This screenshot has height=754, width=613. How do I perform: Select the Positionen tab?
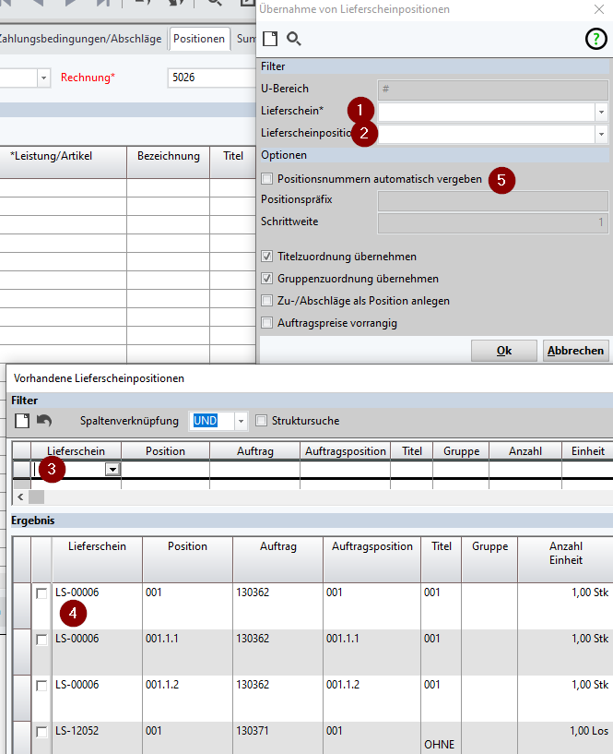tap(199, 39)
